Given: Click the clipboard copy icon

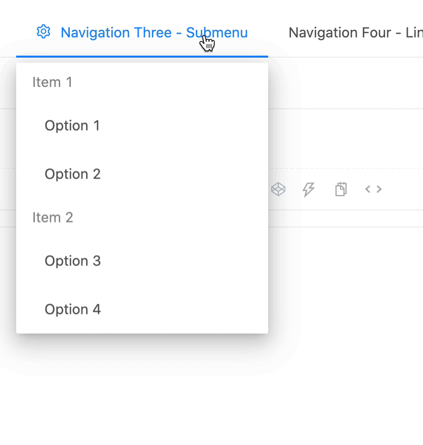Looking at the screenshot, I should tap(341, 189).
